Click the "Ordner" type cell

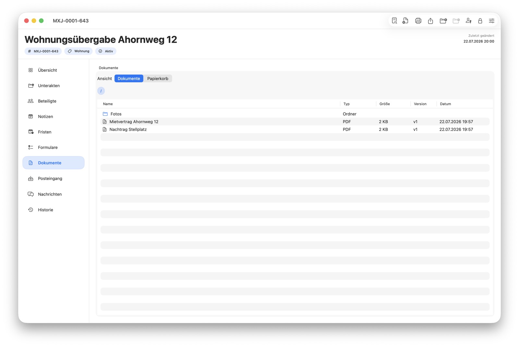coord(350,114)
